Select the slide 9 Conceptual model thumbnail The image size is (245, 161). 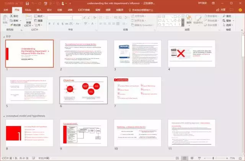pyautogui.click(x=83, y=133)
